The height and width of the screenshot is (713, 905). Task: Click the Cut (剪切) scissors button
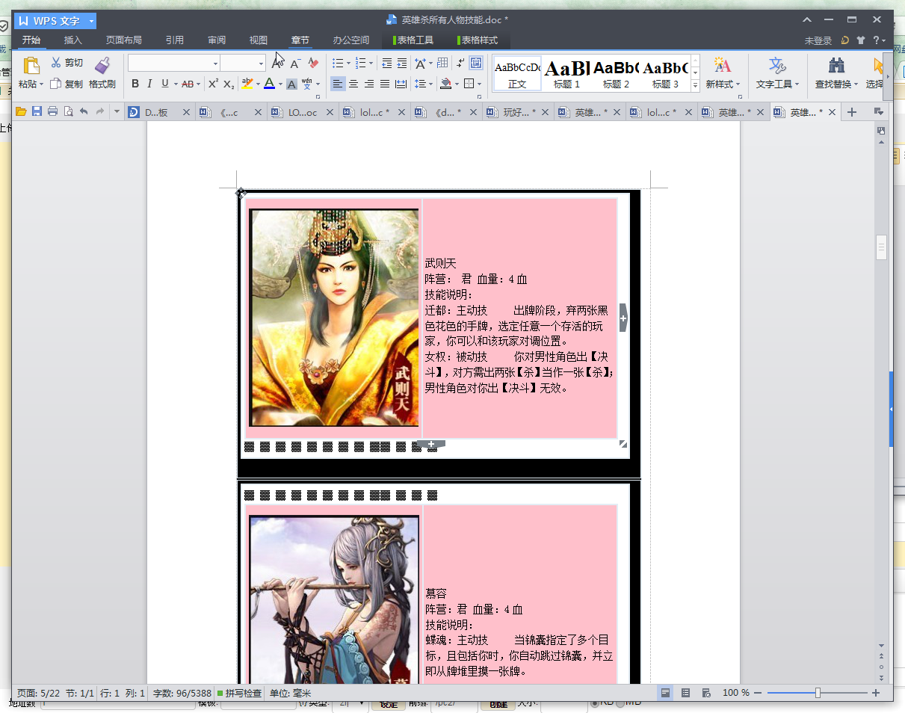pyautogui.click(x=67, y=63)
